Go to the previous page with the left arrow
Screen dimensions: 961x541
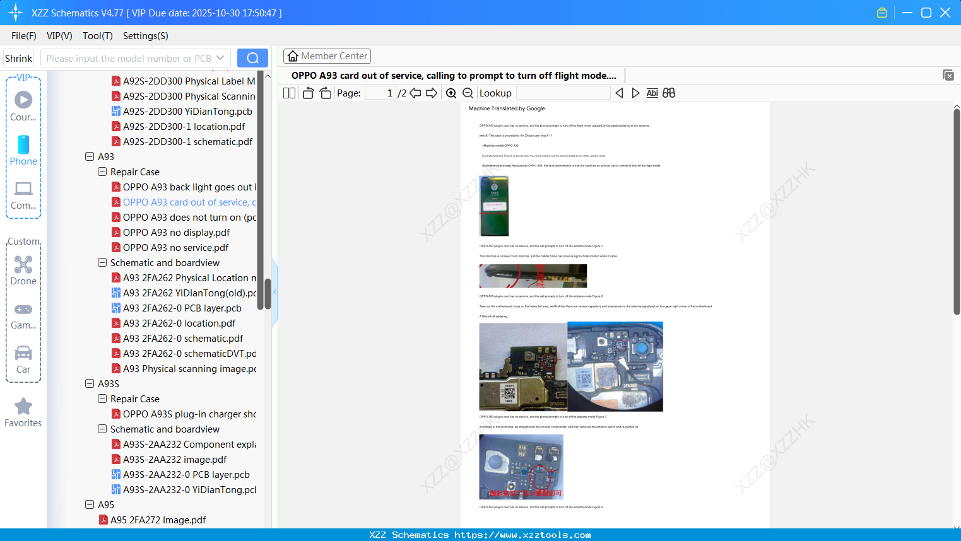coord(415,93)
